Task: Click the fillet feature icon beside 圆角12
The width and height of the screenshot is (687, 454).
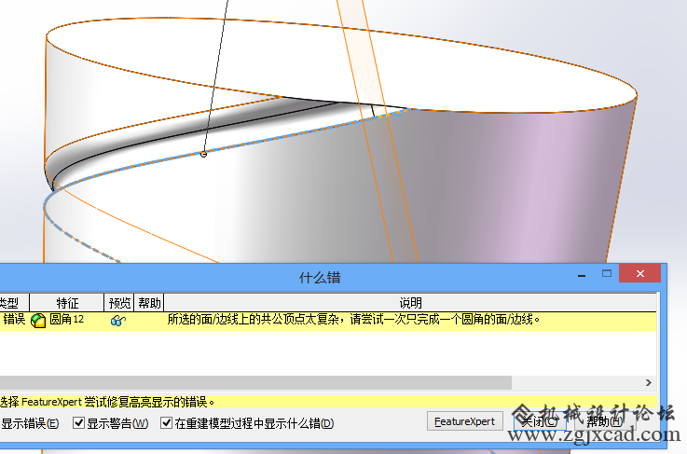Action: [38, 321]
